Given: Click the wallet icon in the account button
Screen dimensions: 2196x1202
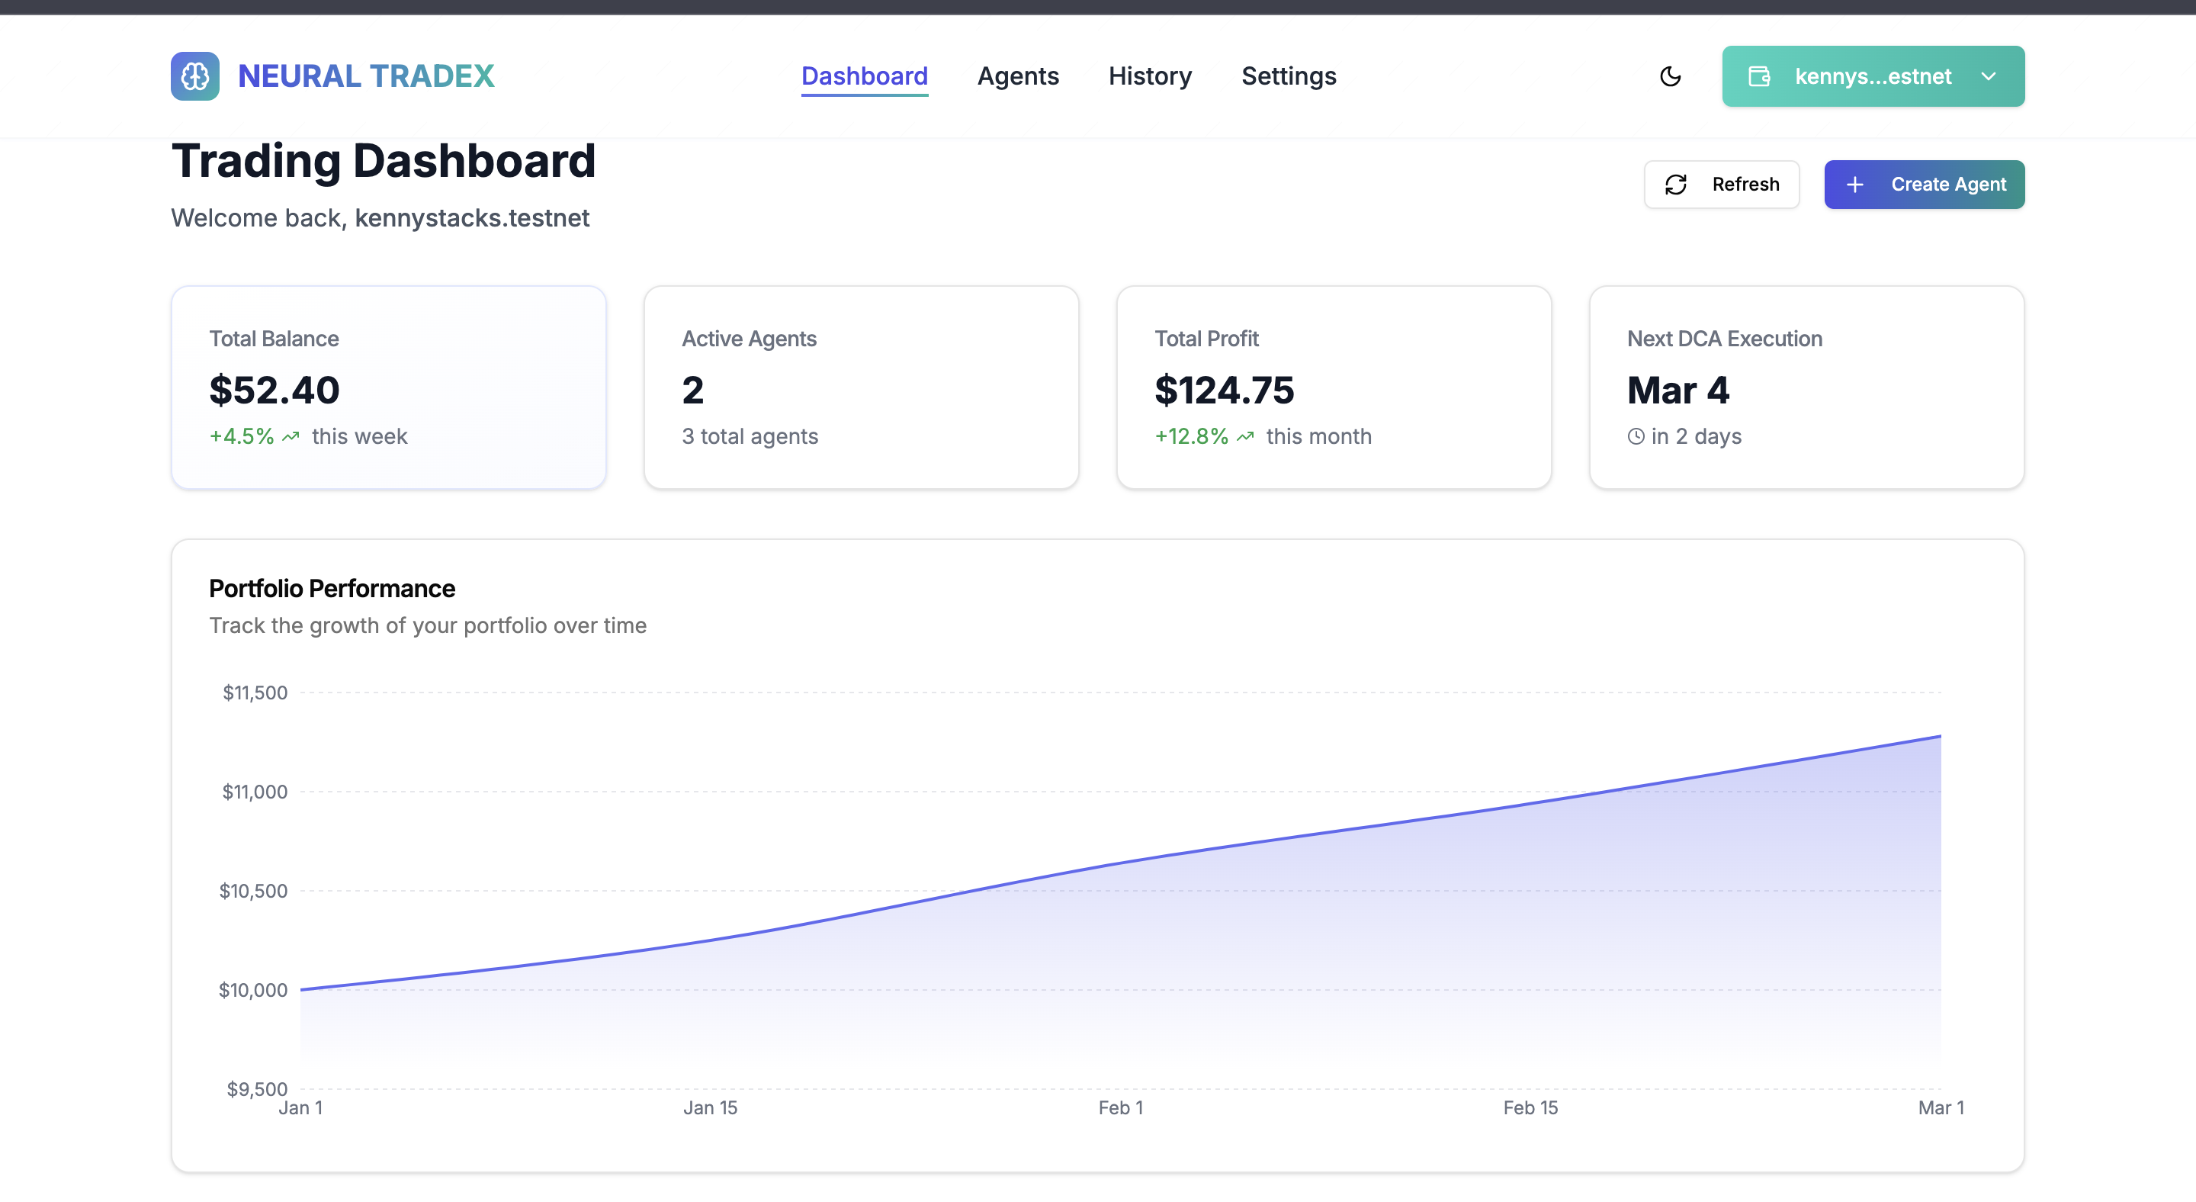Looking at the screenshot, I should 1760,76.
